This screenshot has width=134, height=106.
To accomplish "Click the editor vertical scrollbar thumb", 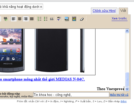I will [x=127, y=79].
